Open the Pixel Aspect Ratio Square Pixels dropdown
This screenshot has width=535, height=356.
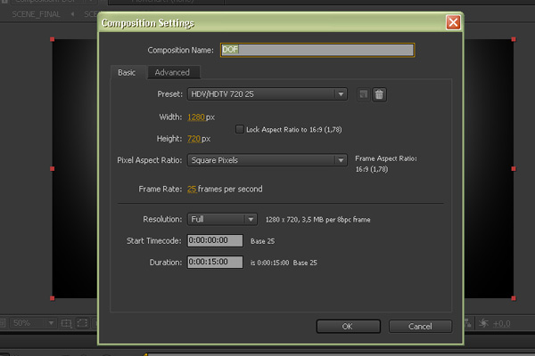coord(267,160)
